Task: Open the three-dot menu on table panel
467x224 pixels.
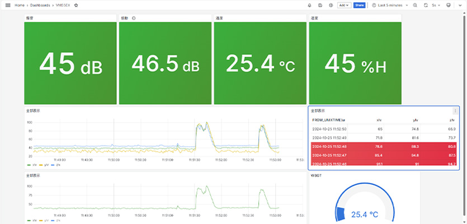Action: [455, 111]
